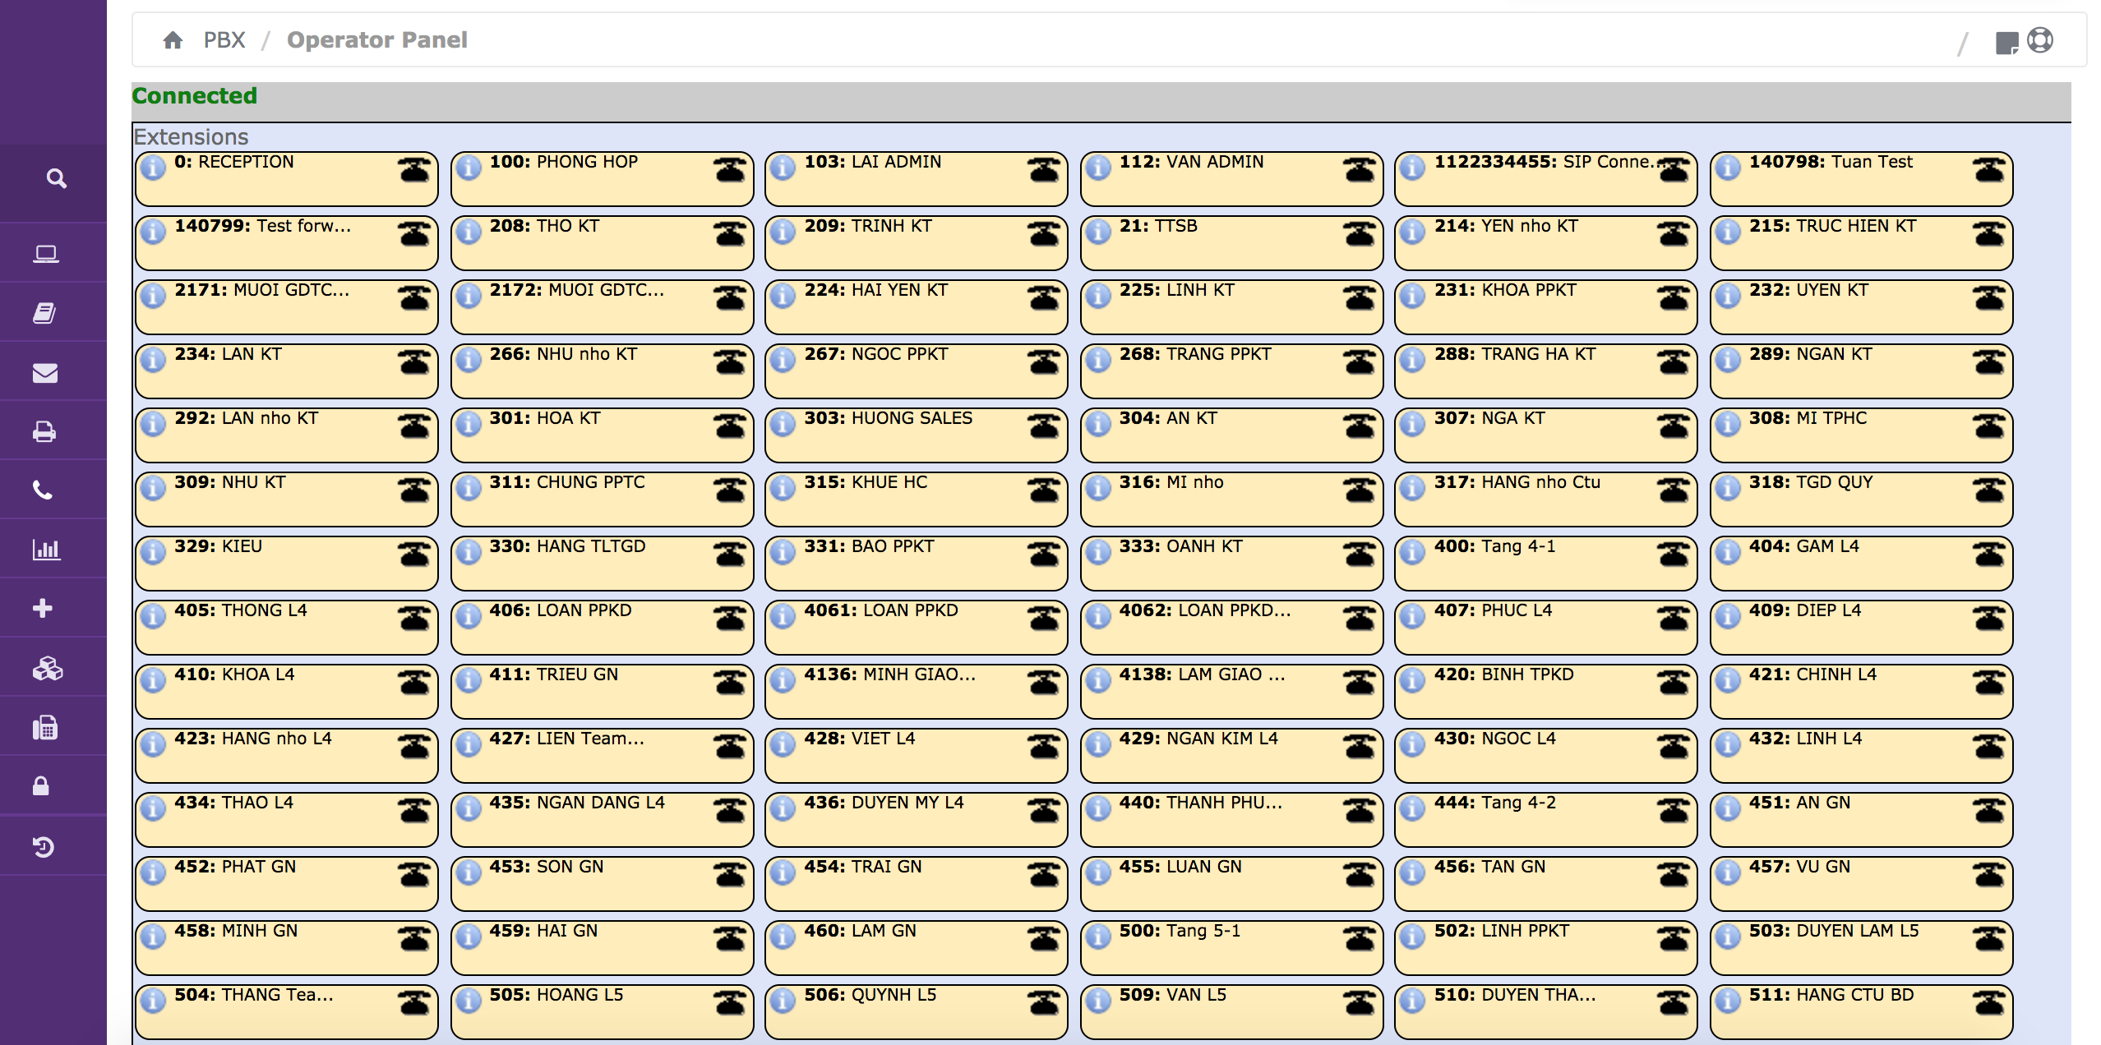Click the sticky note icon top right
Viewport: 2101px width, 1045px height.
coord(2006,43)
